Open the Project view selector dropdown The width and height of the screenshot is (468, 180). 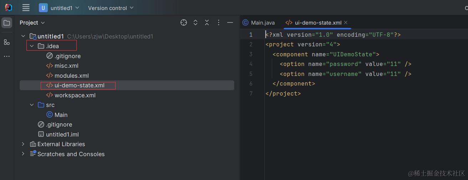pyautogui.click(x=32, y=22)
